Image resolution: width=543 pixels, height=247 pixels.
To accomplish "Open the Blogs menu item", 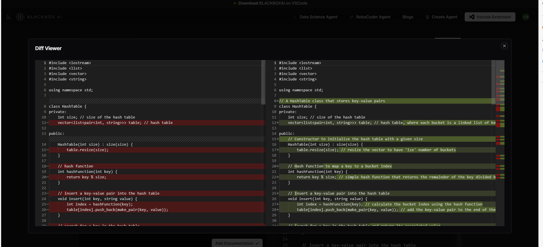I will (x=408, y=17).
